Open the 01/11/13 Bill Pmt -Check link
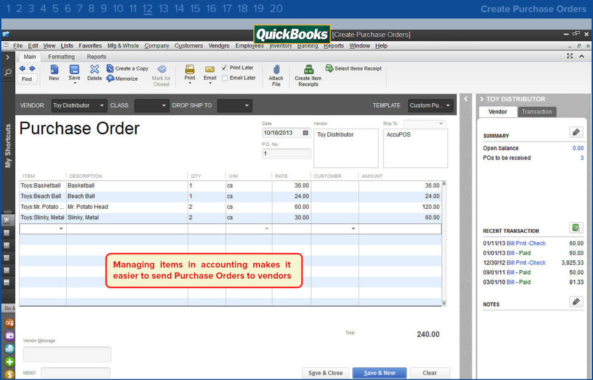This screenshot has height=380, width=593. pos(526,243)
